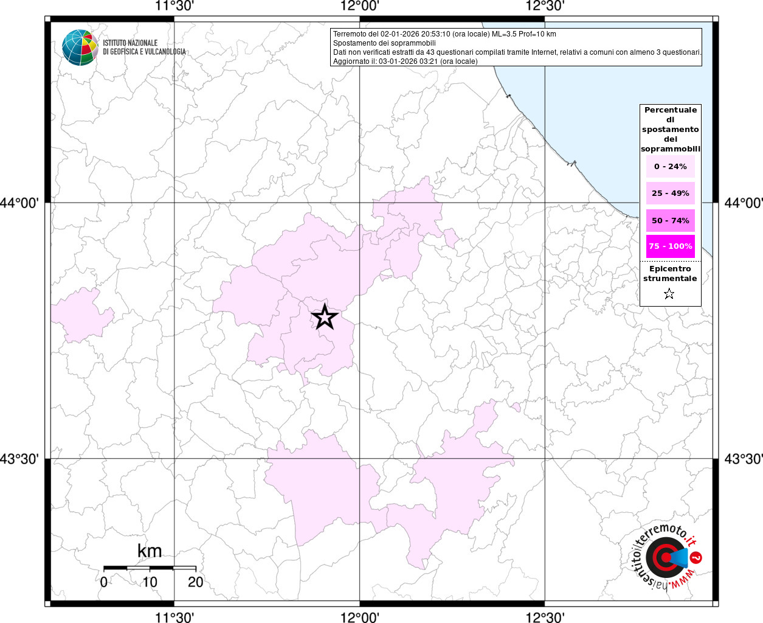Click bottom axis label 12°00'
The width and height of the screenshot is (763, 623).
coord(360,617)
